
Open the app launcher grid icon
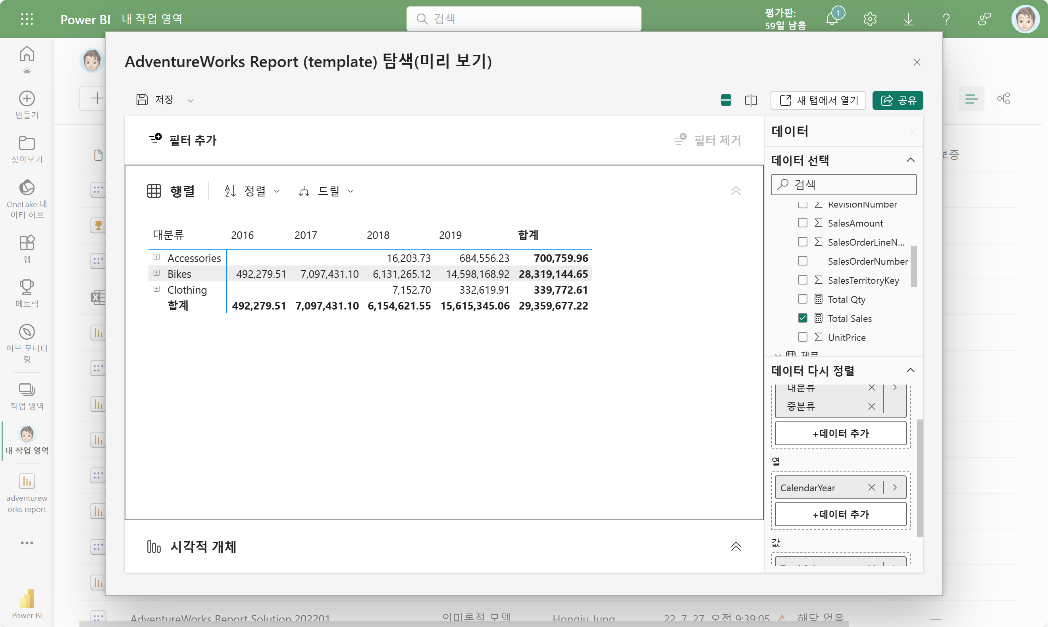point(27,19)
